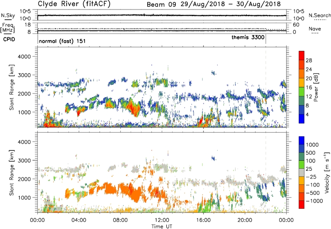Click the left '10^5' noise axis tick
Viewport: 331px width, 229px height.
point(25,12)
